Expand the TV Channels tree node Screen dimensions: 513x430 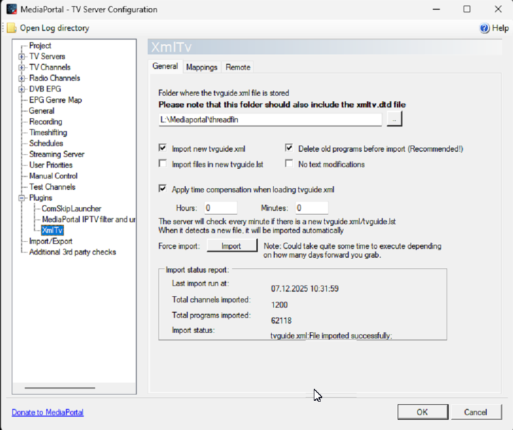(x=22, y=67)
